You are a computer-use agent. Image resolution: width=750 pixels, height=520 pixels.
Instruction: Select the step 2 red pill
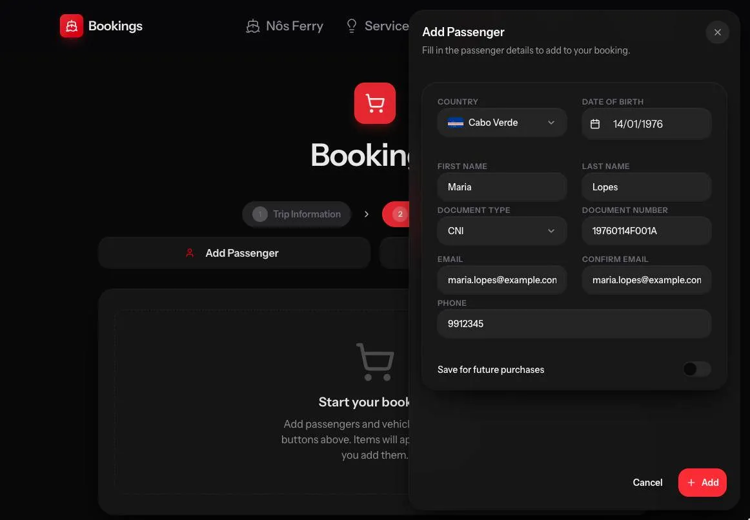[x=396, y=214]
